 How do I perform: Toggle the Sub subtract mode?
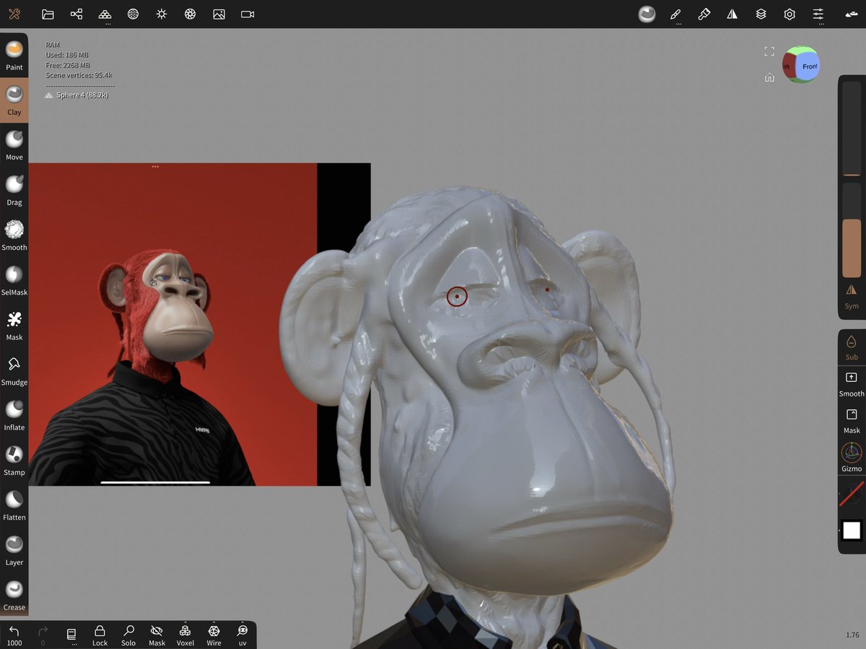pyautogui.click(x=852, y=347)
